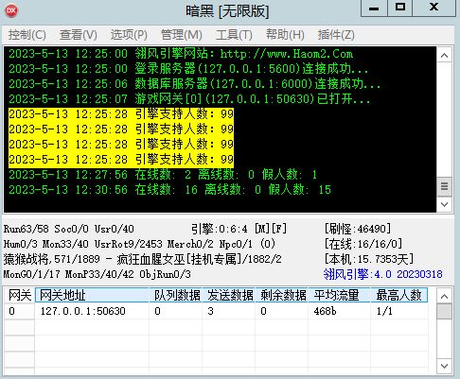Click the [本机:15.7353天] status text

tap(369, 259)
